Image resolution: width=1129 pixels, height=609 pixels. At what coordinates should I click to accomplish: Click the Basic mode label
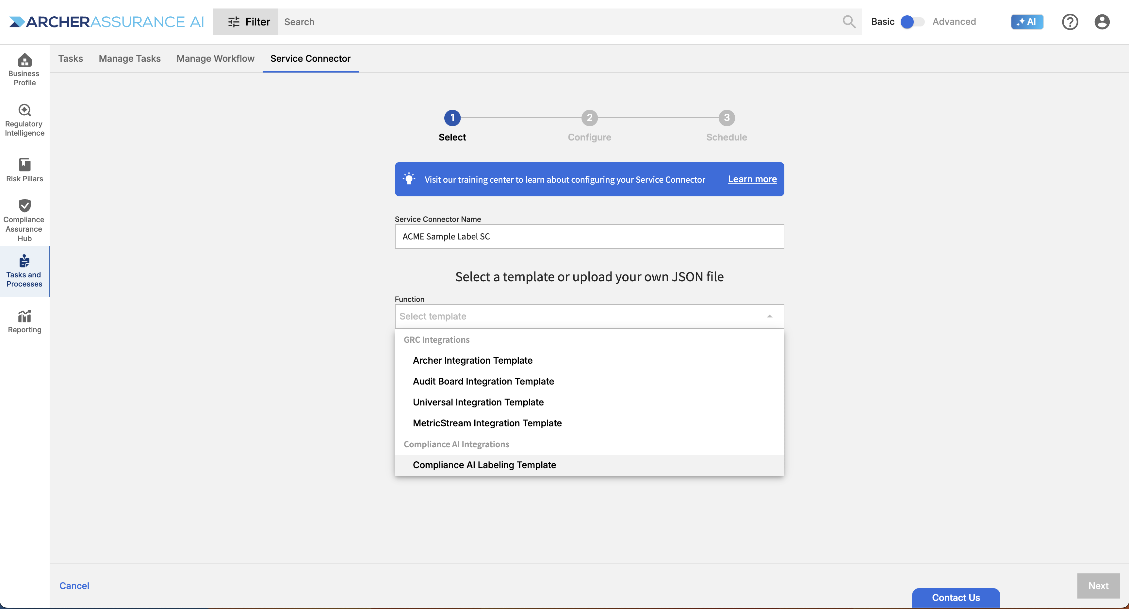tap(882, 22)
